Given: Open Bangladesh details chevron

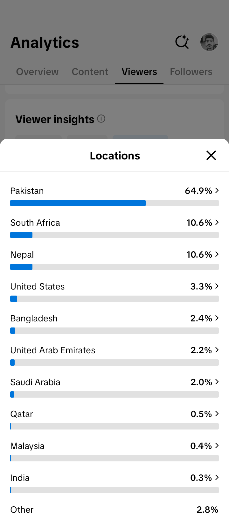Looking at the screenshot, I should click(217, 318).
